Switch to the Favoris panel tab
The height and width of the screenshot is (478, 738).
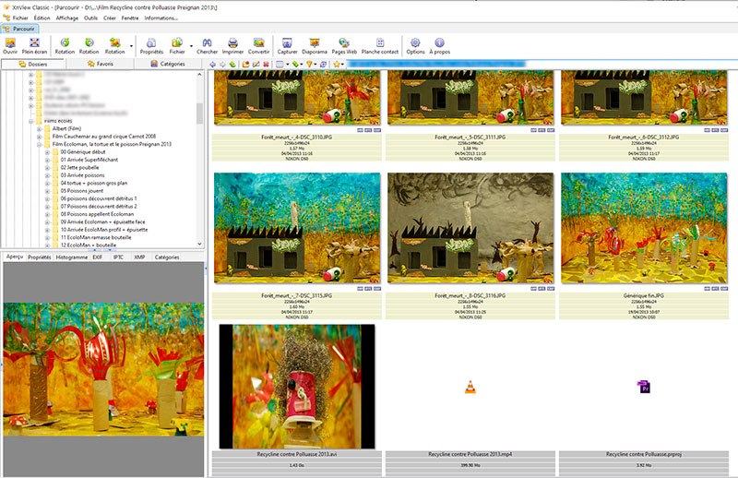(101, 64)
